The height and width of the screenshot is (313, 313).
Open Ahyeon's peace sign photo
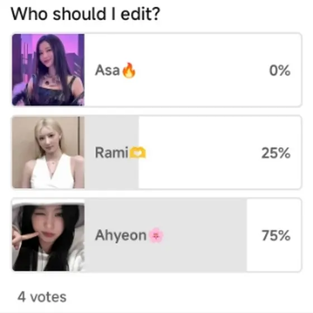[x=48, y=235]
